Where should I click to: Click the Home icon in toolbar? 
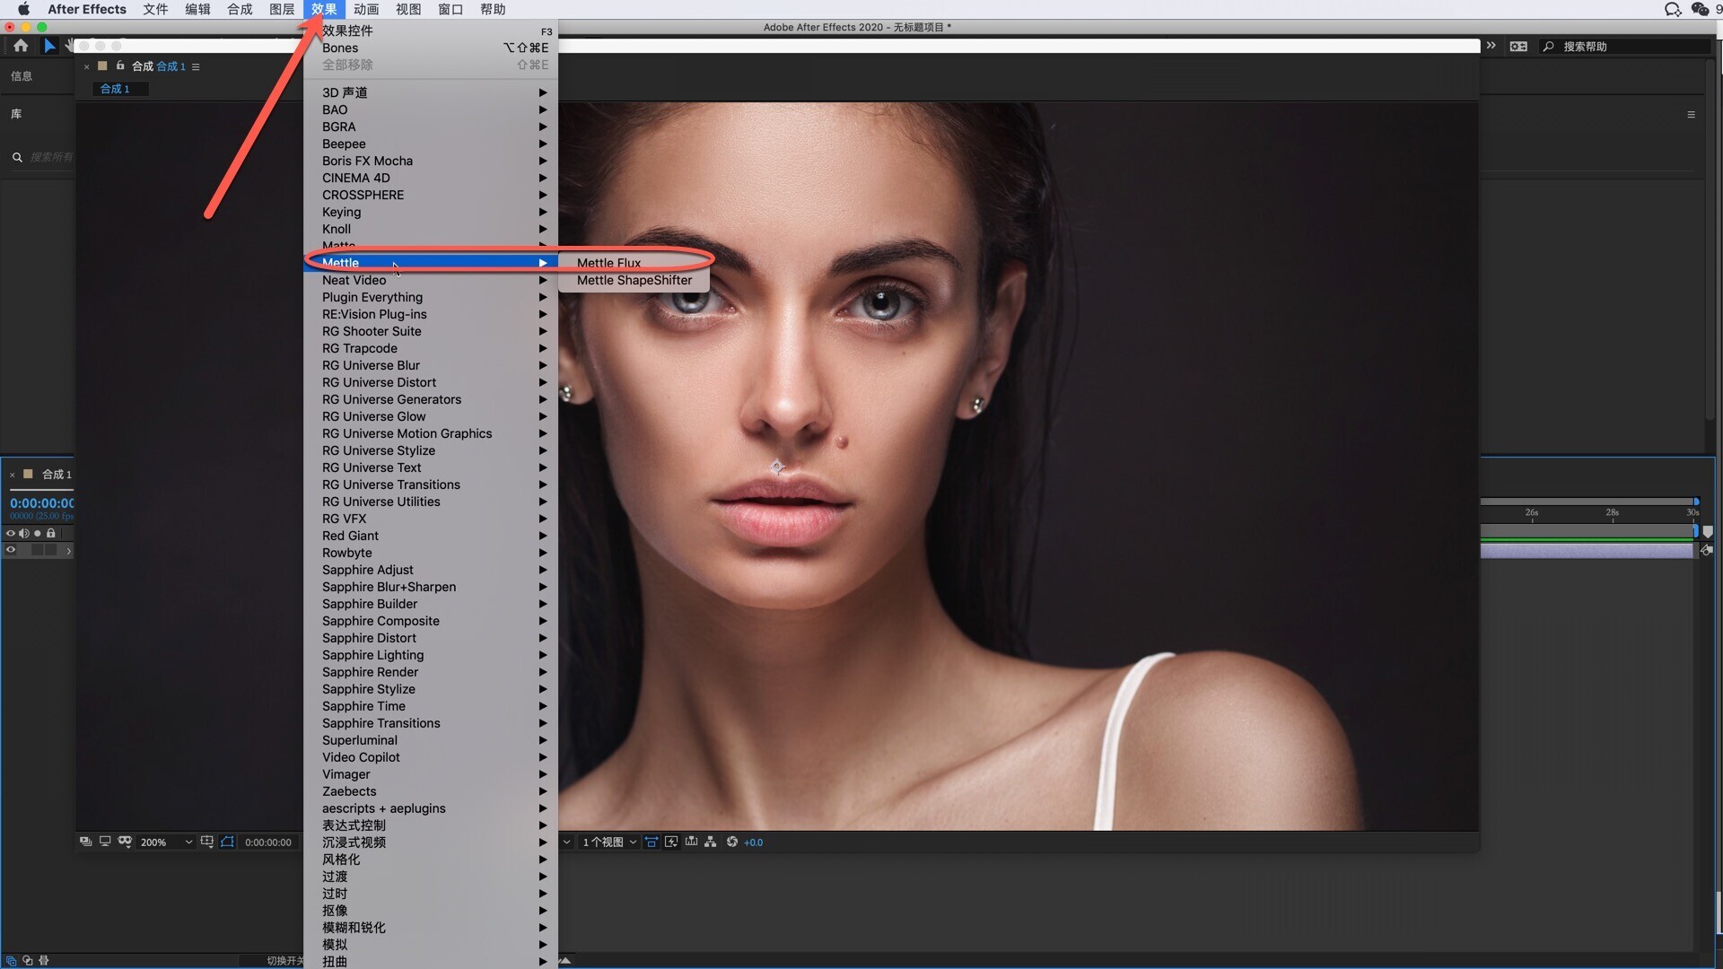coord(21,46)
